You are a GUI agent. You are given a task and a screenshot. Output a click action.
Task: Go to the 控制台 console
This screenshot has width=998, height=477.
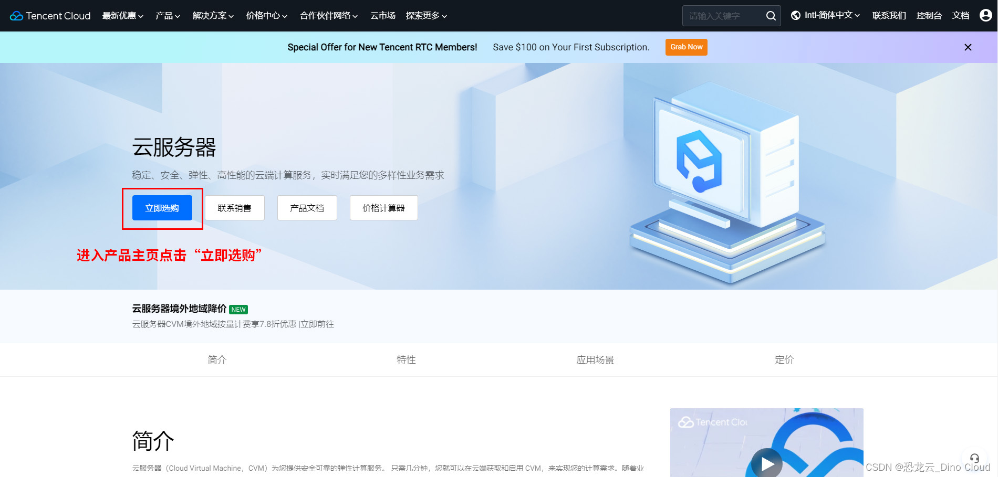pyautogui.click(x=929, y=16)
